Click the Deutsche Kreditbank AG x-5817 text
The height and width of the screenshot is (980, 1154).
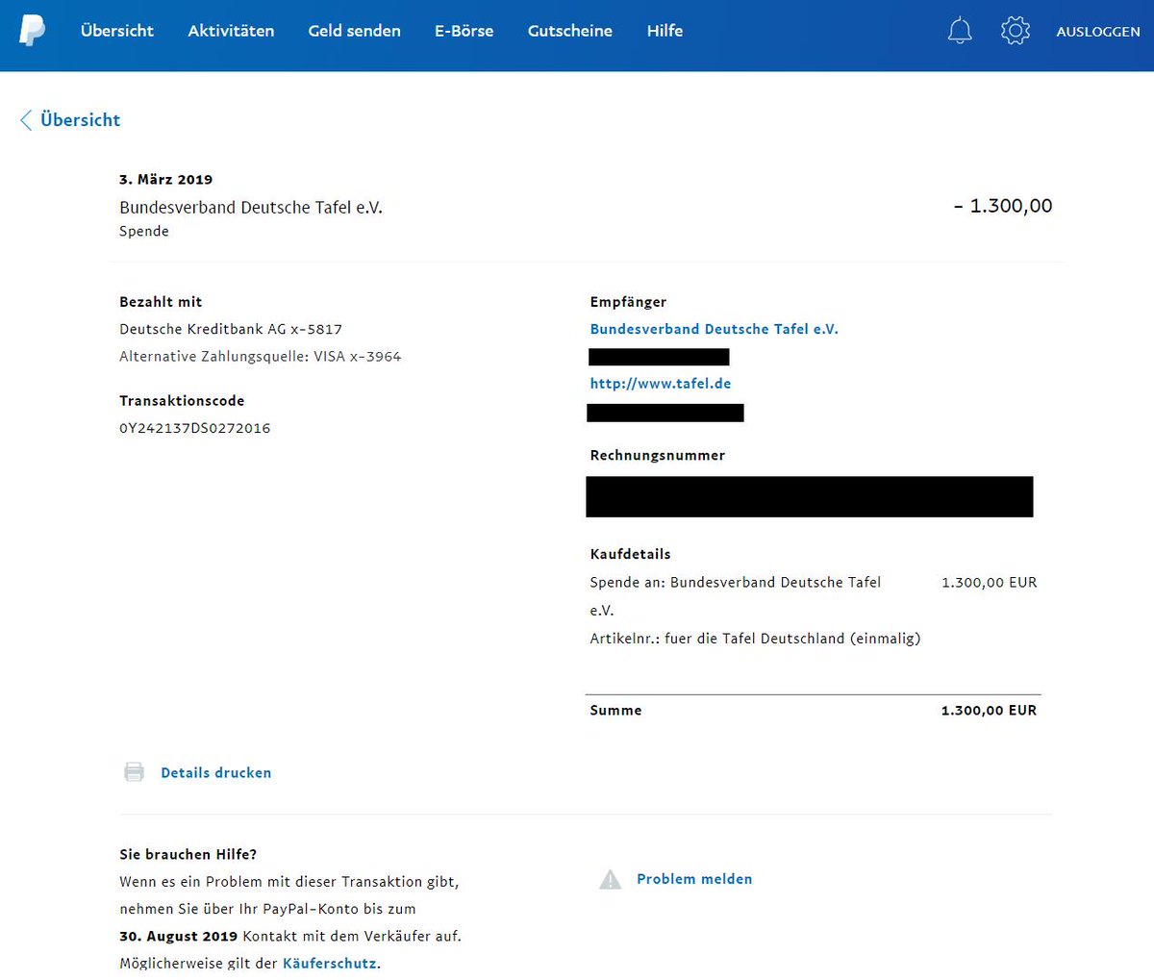tap(231, 329)
